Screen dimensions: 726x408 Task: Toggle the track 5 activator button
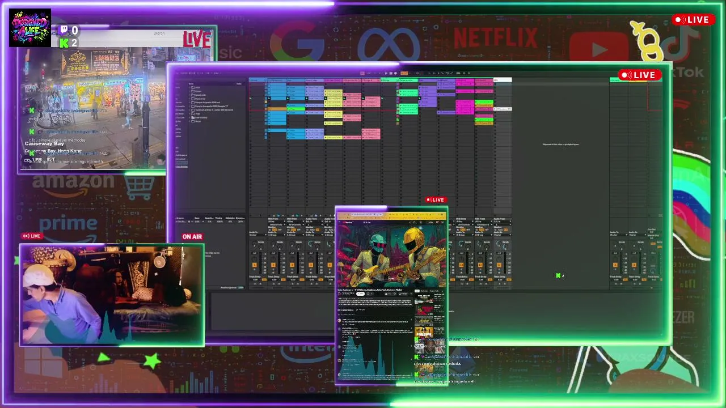(x=329, y=265)
